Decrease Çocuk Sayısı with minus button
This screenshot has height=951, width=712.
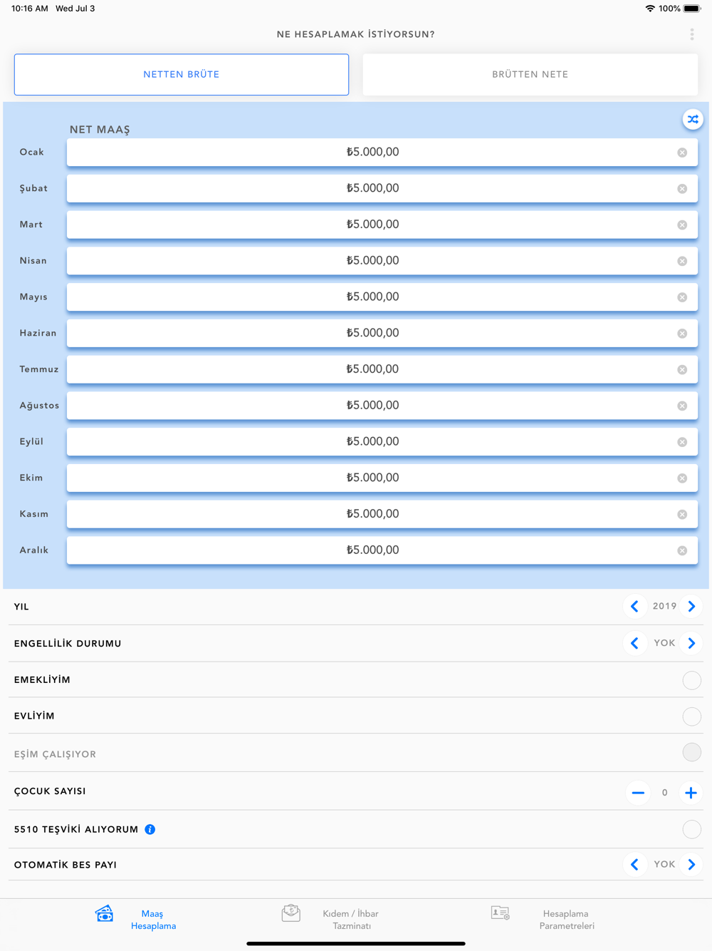(x=638, y=793)
